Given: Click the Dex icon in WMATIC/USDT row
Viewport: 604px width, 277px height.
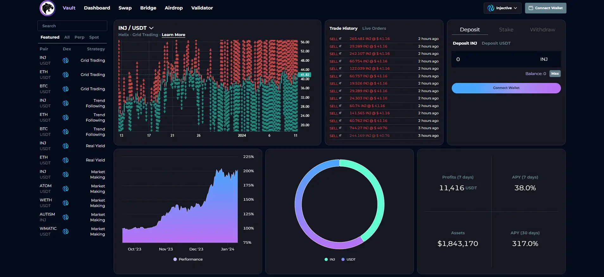Looking at the screenshot, I should (66, 231).
